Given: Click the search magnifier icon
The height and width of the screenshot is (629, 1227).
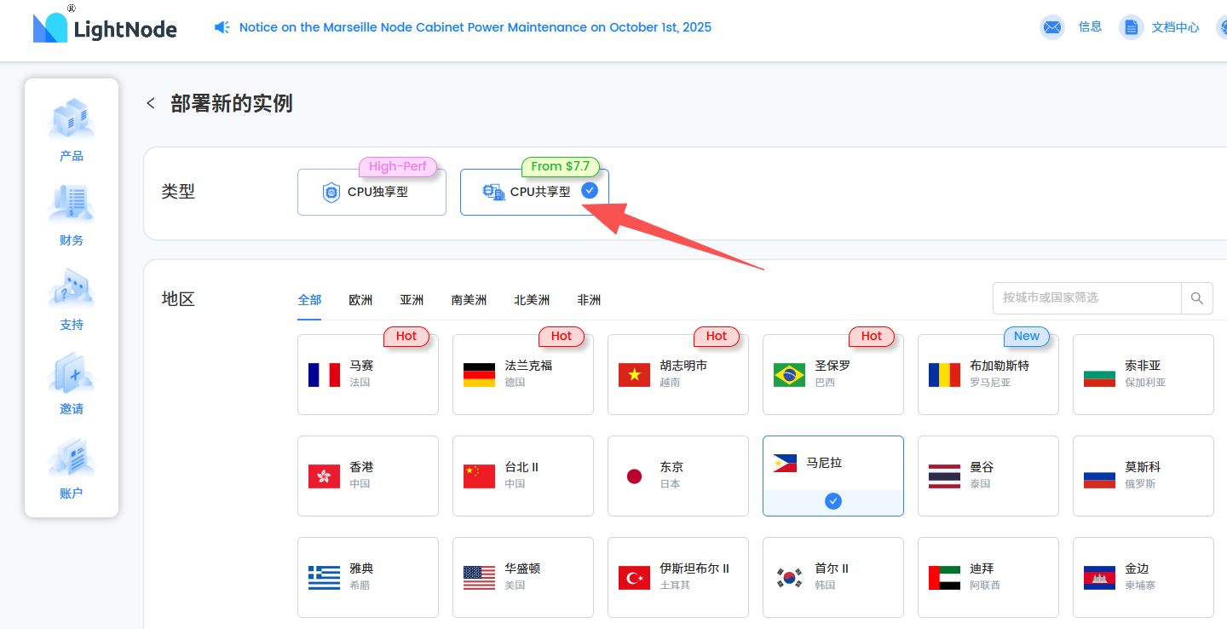Looking at the screenshot, I should [1196, 298].
